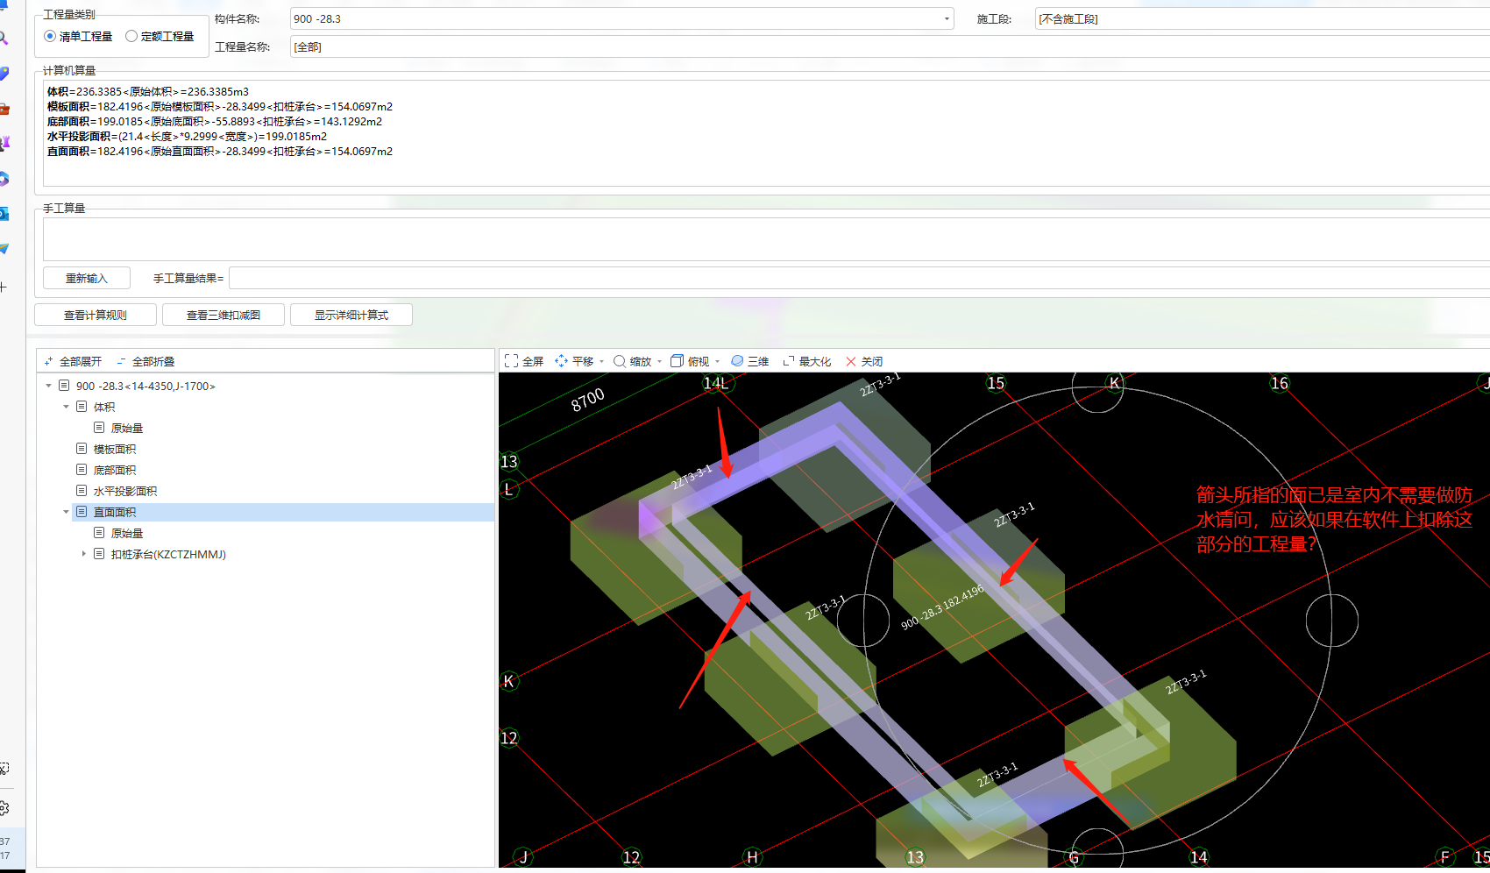Viewport: 1490px width, 873px height.
Task: Click 全部展开 to expand all nodes
Action: (x=73, y=361)
